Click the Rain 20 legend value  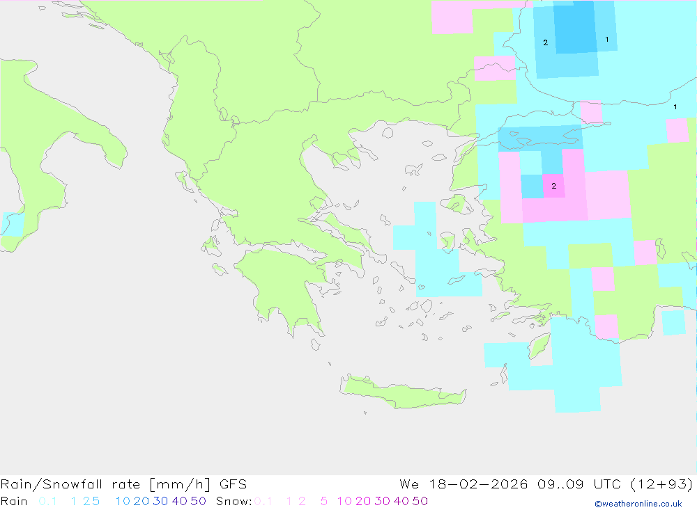[141, 501]
